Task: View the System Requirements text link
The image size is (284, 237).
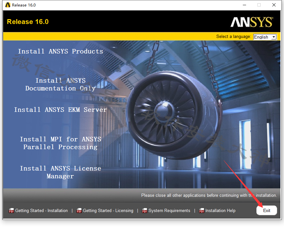Action: click(169, 211)
